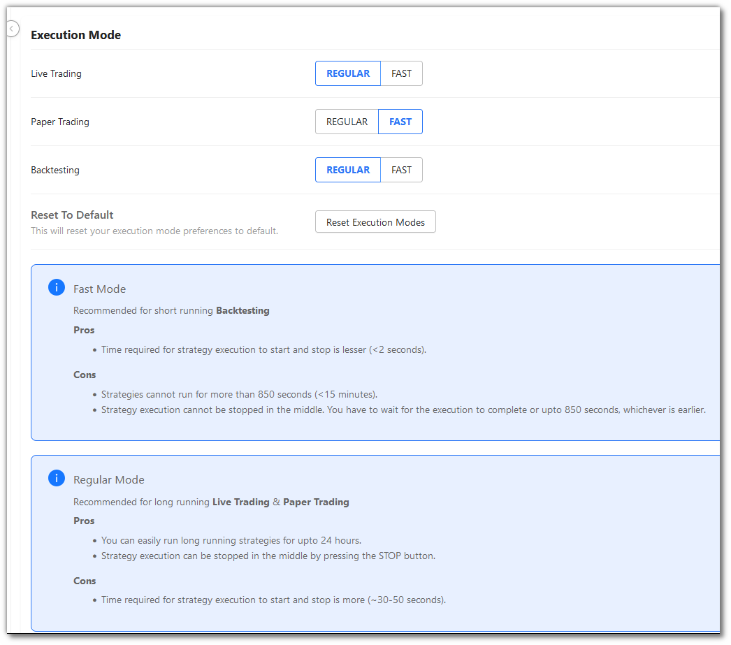Click the Regular Mode info icon
Screen dimensions: 731x645
(57, 479)
